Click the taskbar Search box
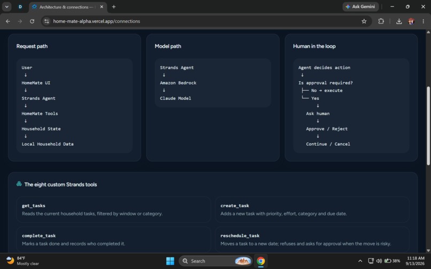The image size is (431, 269). (x=215, y=261)
